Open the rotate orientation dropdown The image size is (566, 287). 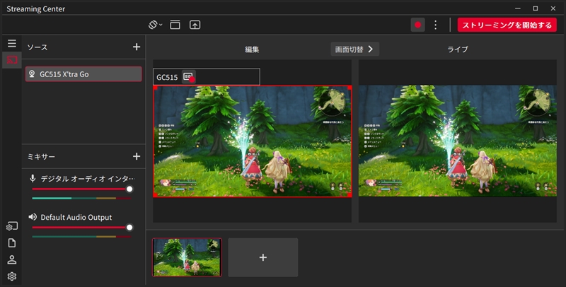(x=155, y=25)
